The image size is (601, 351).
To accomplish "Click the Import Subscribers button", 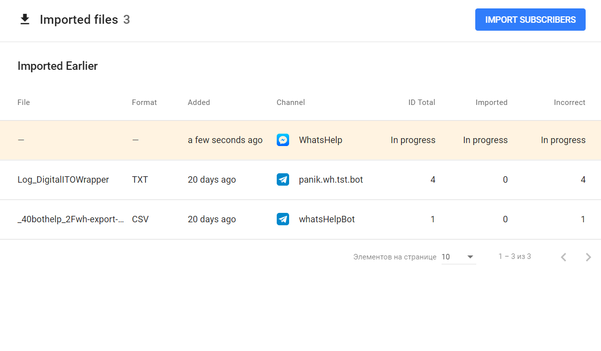I will (530, 20).
